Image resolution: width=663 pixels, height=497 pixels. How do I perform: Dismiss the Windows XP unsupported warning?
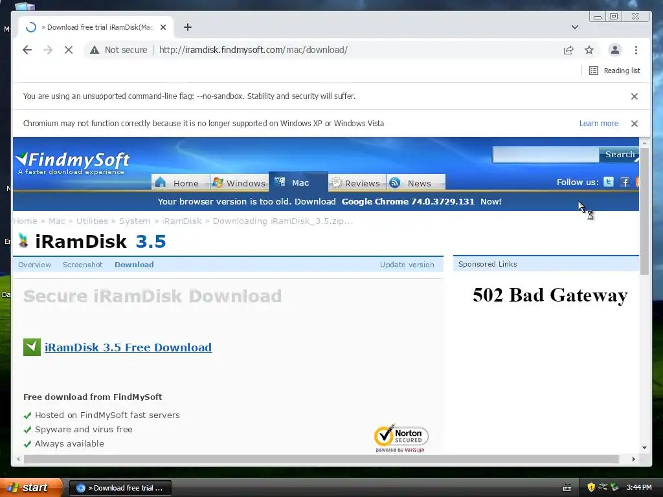pos(635,124)
